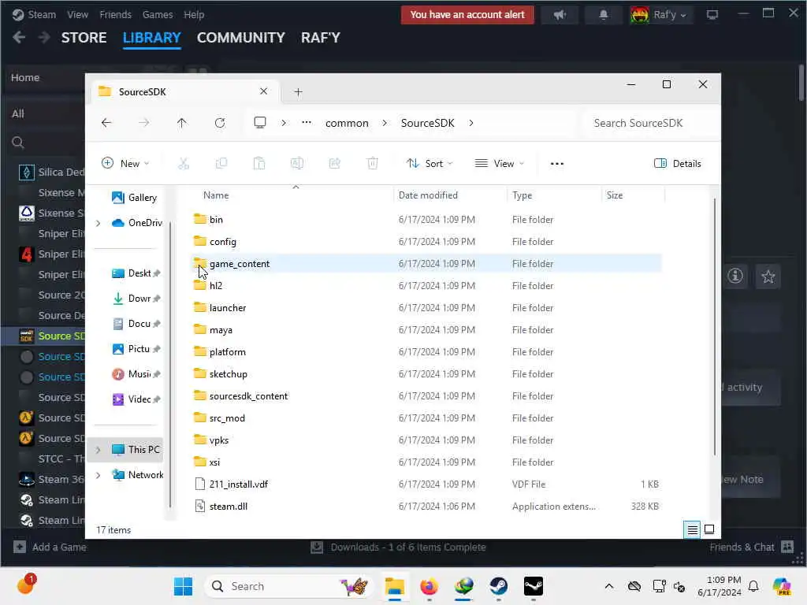The height and width of the screenshot is (605, 807).
Task: Expand chevron after SourceSDK in address bar
Action: 471,123
